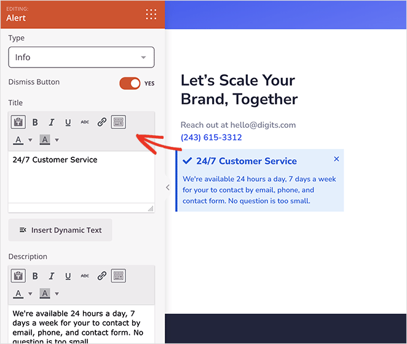Screen dimensions: 407x344
Task: Click Paste as text icon in Title toolbar
Action: [x=18, y=122]
